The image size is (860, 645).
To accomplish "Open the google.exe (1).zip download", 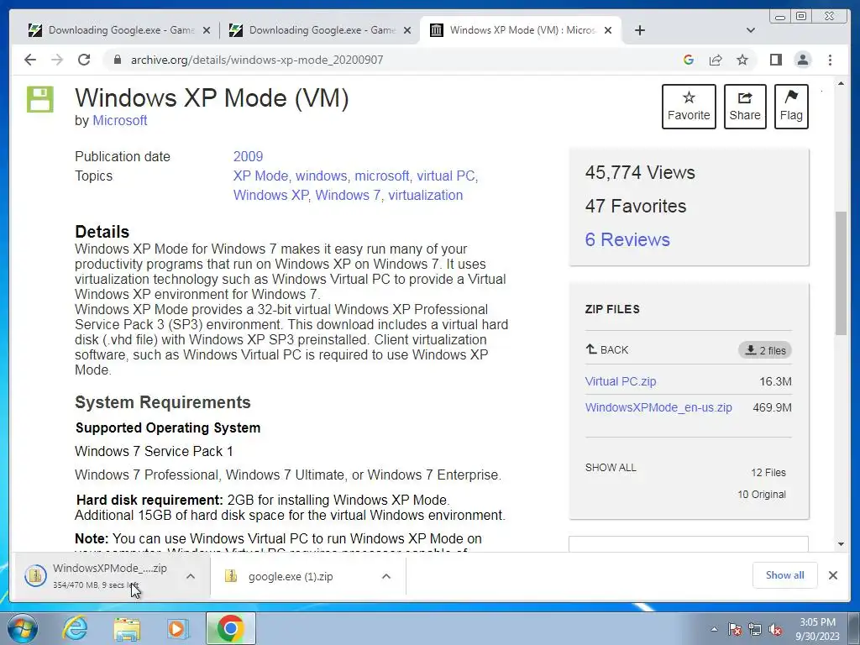I will pyautogui.click(x=291, y=576).
